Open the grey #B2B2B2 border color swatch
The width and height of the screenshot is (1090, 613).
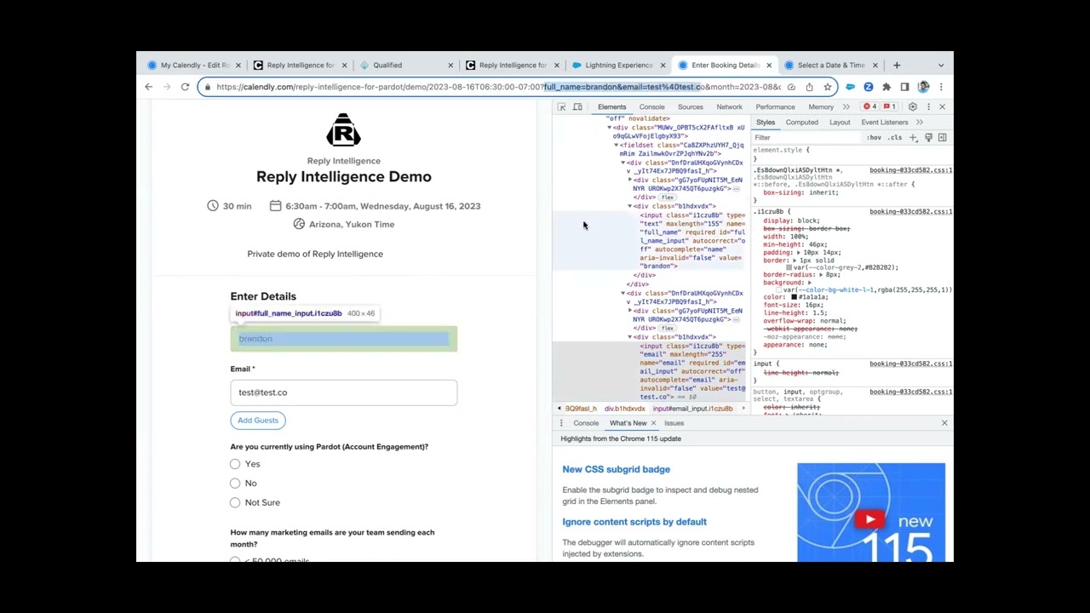789,268
